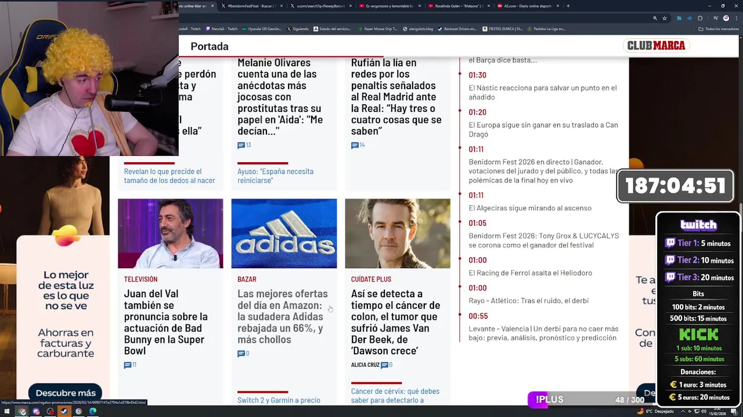The height and width of the screenshot is (417, 743).
Task: View the 13 comments on Melanie Olivares article
Action: [244, 145]
